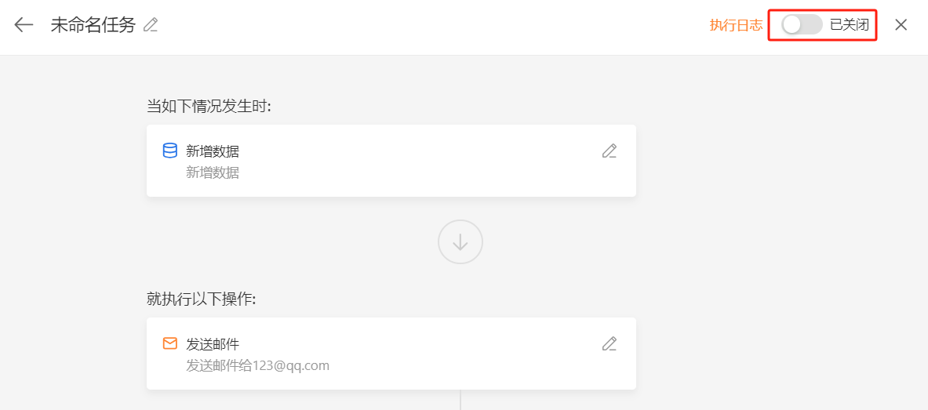
Task: Click the 发送邮件给123@qq.com description
Action: tap(257, 365)
